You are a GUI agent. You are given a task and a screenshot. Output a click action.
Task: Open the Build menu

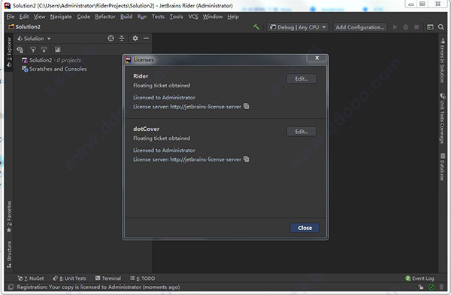(x=126, y=17)
